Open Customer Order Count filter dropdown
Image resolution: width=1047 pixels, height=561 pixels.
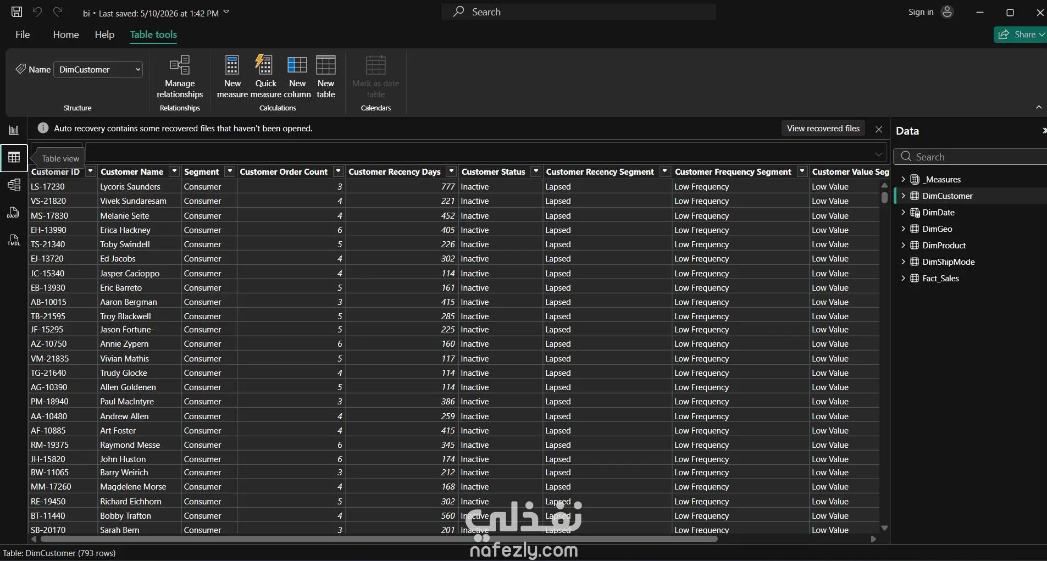(x=339, y=171)
